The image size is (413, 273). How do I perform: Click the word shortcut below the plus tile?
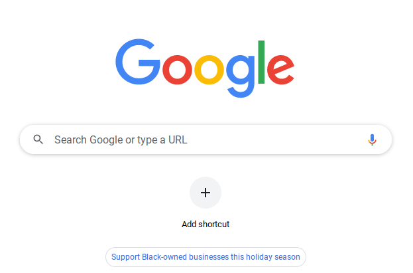pos(214,224)
